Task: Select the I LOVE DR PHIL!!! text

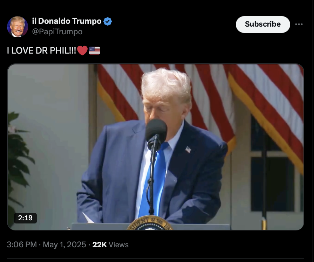Action: tap(41, 50)
